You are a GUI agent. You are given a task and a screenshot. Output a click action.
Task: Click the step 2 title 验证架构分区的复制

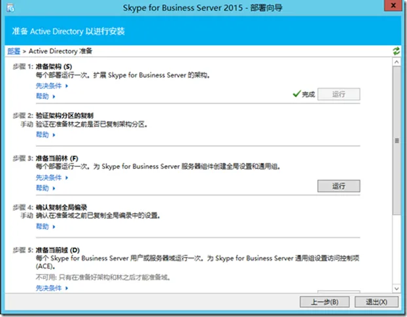coord(64,116)
